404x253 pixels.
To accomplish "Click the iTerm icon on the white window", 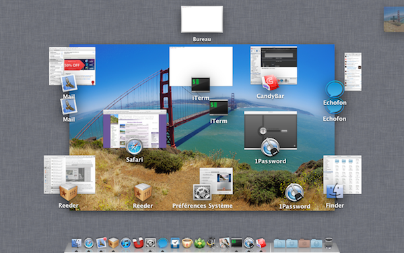I will click(201, 85).
